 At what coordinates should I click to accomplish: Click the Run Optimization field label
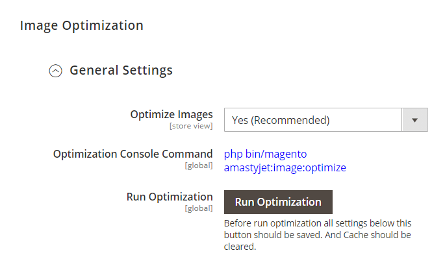pyautogui.click(x=170, y=197)
